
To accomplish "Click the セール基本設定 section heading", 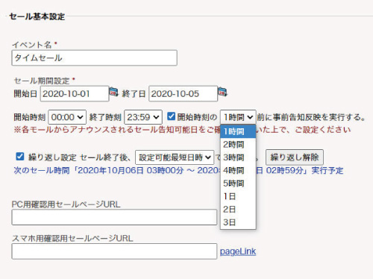I will pyautogui.click(x=37, y=16).
